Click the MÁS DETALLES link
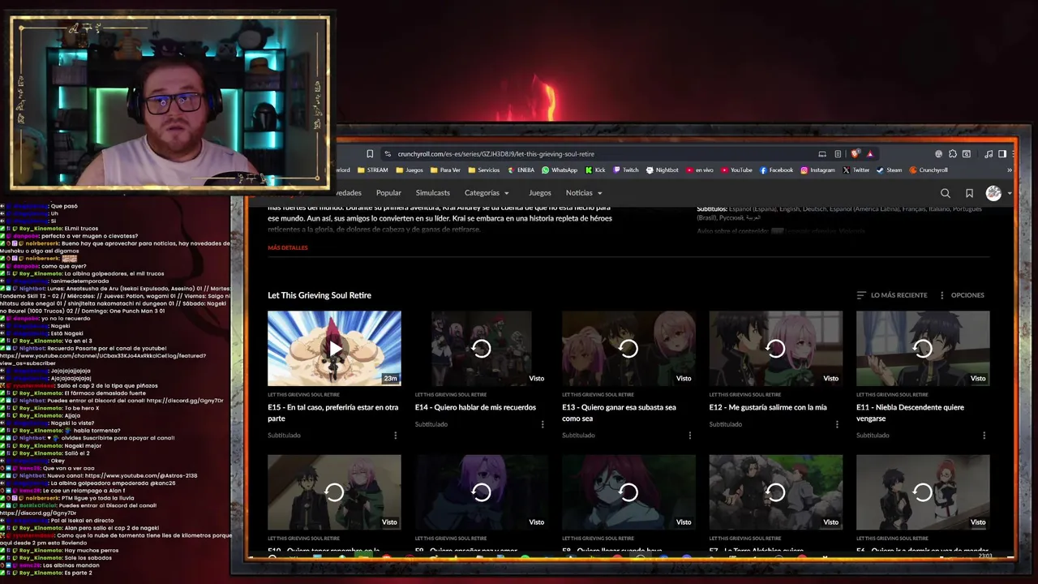Image resolution: width=1038 pixels, height=584 pixels. click(x=288, y=247)
